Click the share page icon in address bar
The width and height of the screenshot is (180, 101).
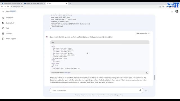coord(160,7)
